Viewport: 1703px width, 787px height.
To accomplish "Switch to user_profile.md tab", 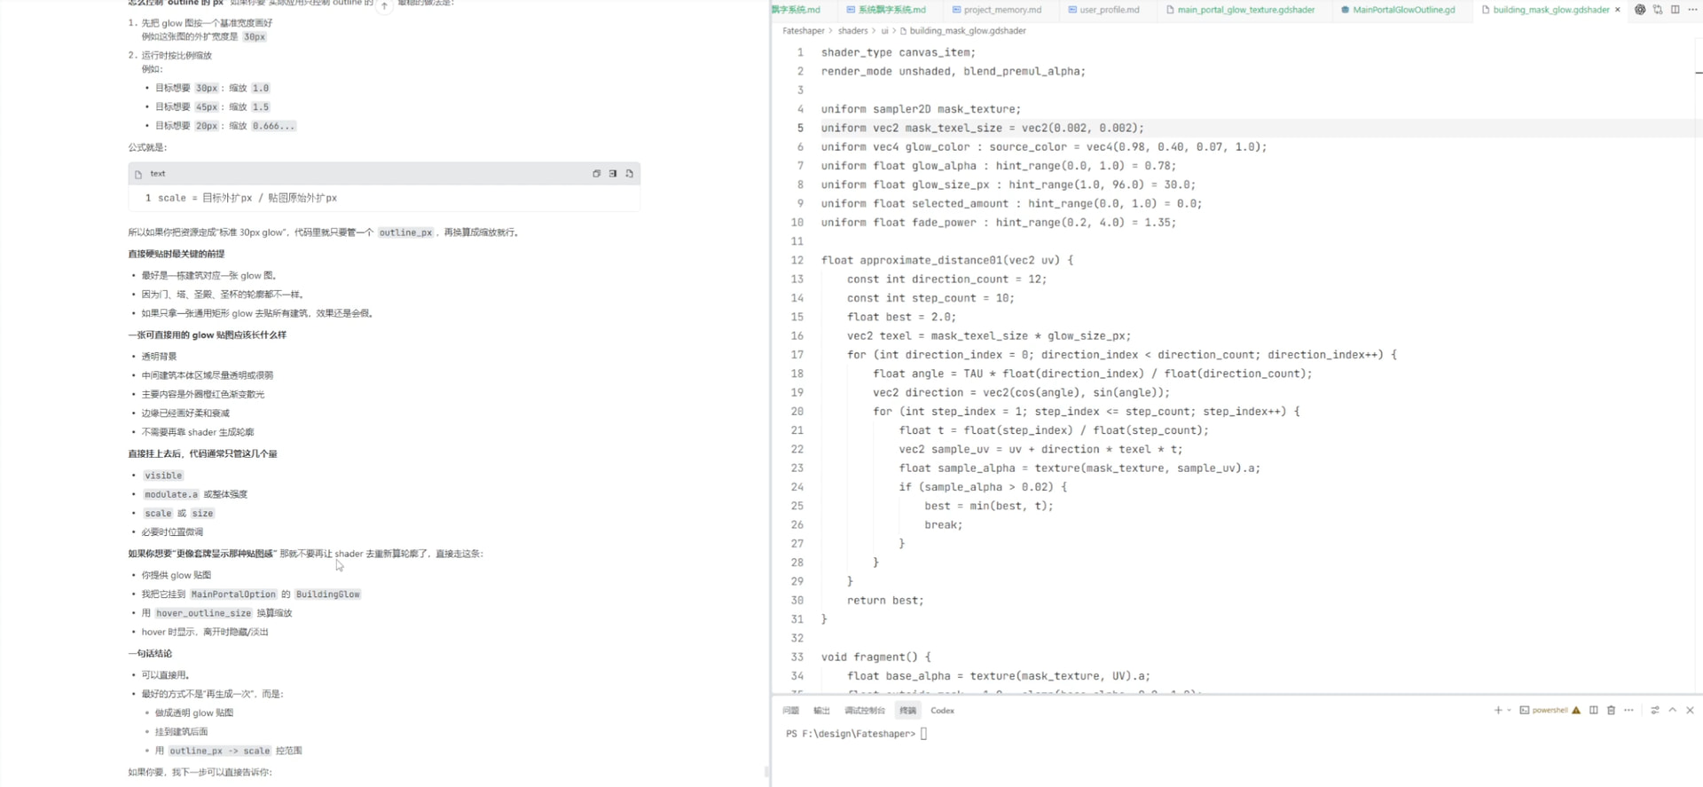I will pos(1103,10).
